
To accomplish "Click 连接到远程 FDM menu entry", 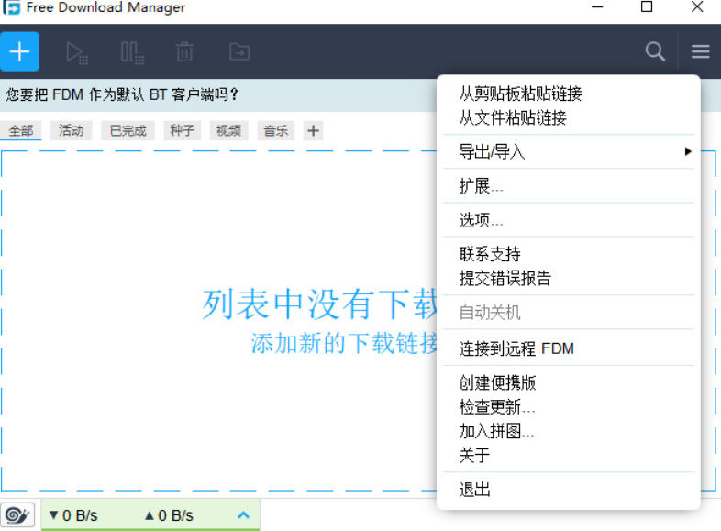I will [x=569, y=348].
